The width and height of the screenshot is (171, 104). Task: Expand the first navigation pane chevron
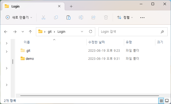[x=7, y=43]
